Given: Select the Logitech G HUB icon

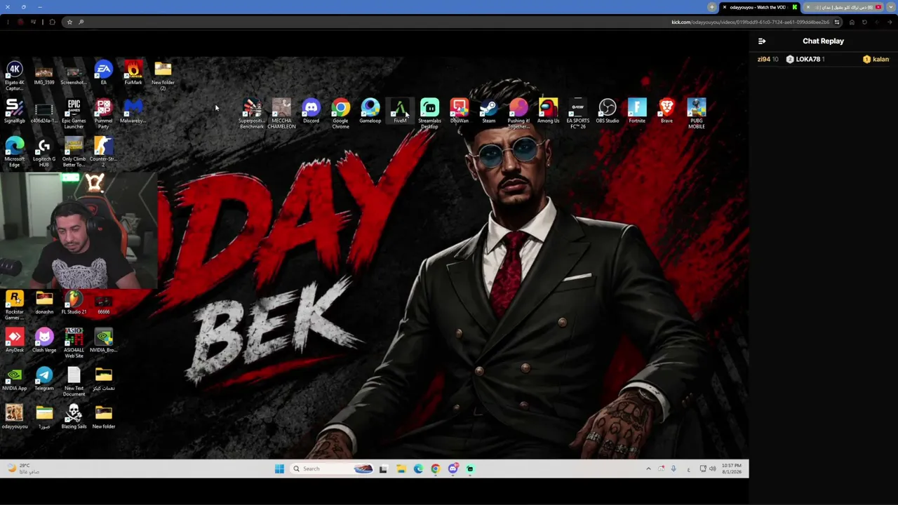Looking at the screenshot, I should 44,151.
